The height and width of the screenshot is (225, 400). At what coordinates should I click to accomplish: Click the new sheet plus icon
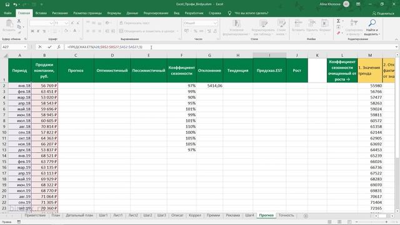(306, 216)
